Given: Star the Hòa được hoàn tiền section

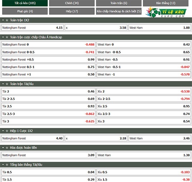Looking at the screenshot, I should click(x=7, y=148).
